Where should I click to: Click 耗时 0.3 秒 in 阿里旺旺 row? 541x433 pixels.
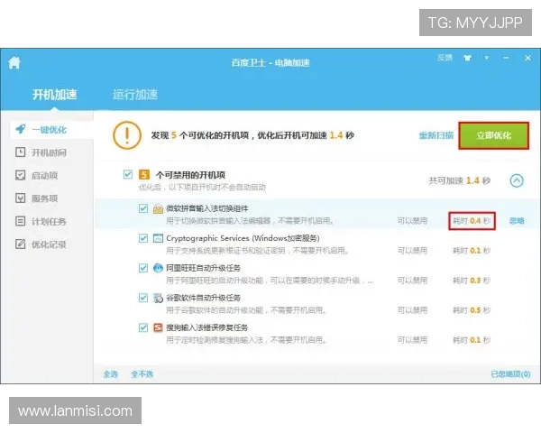tap(472, 281)
